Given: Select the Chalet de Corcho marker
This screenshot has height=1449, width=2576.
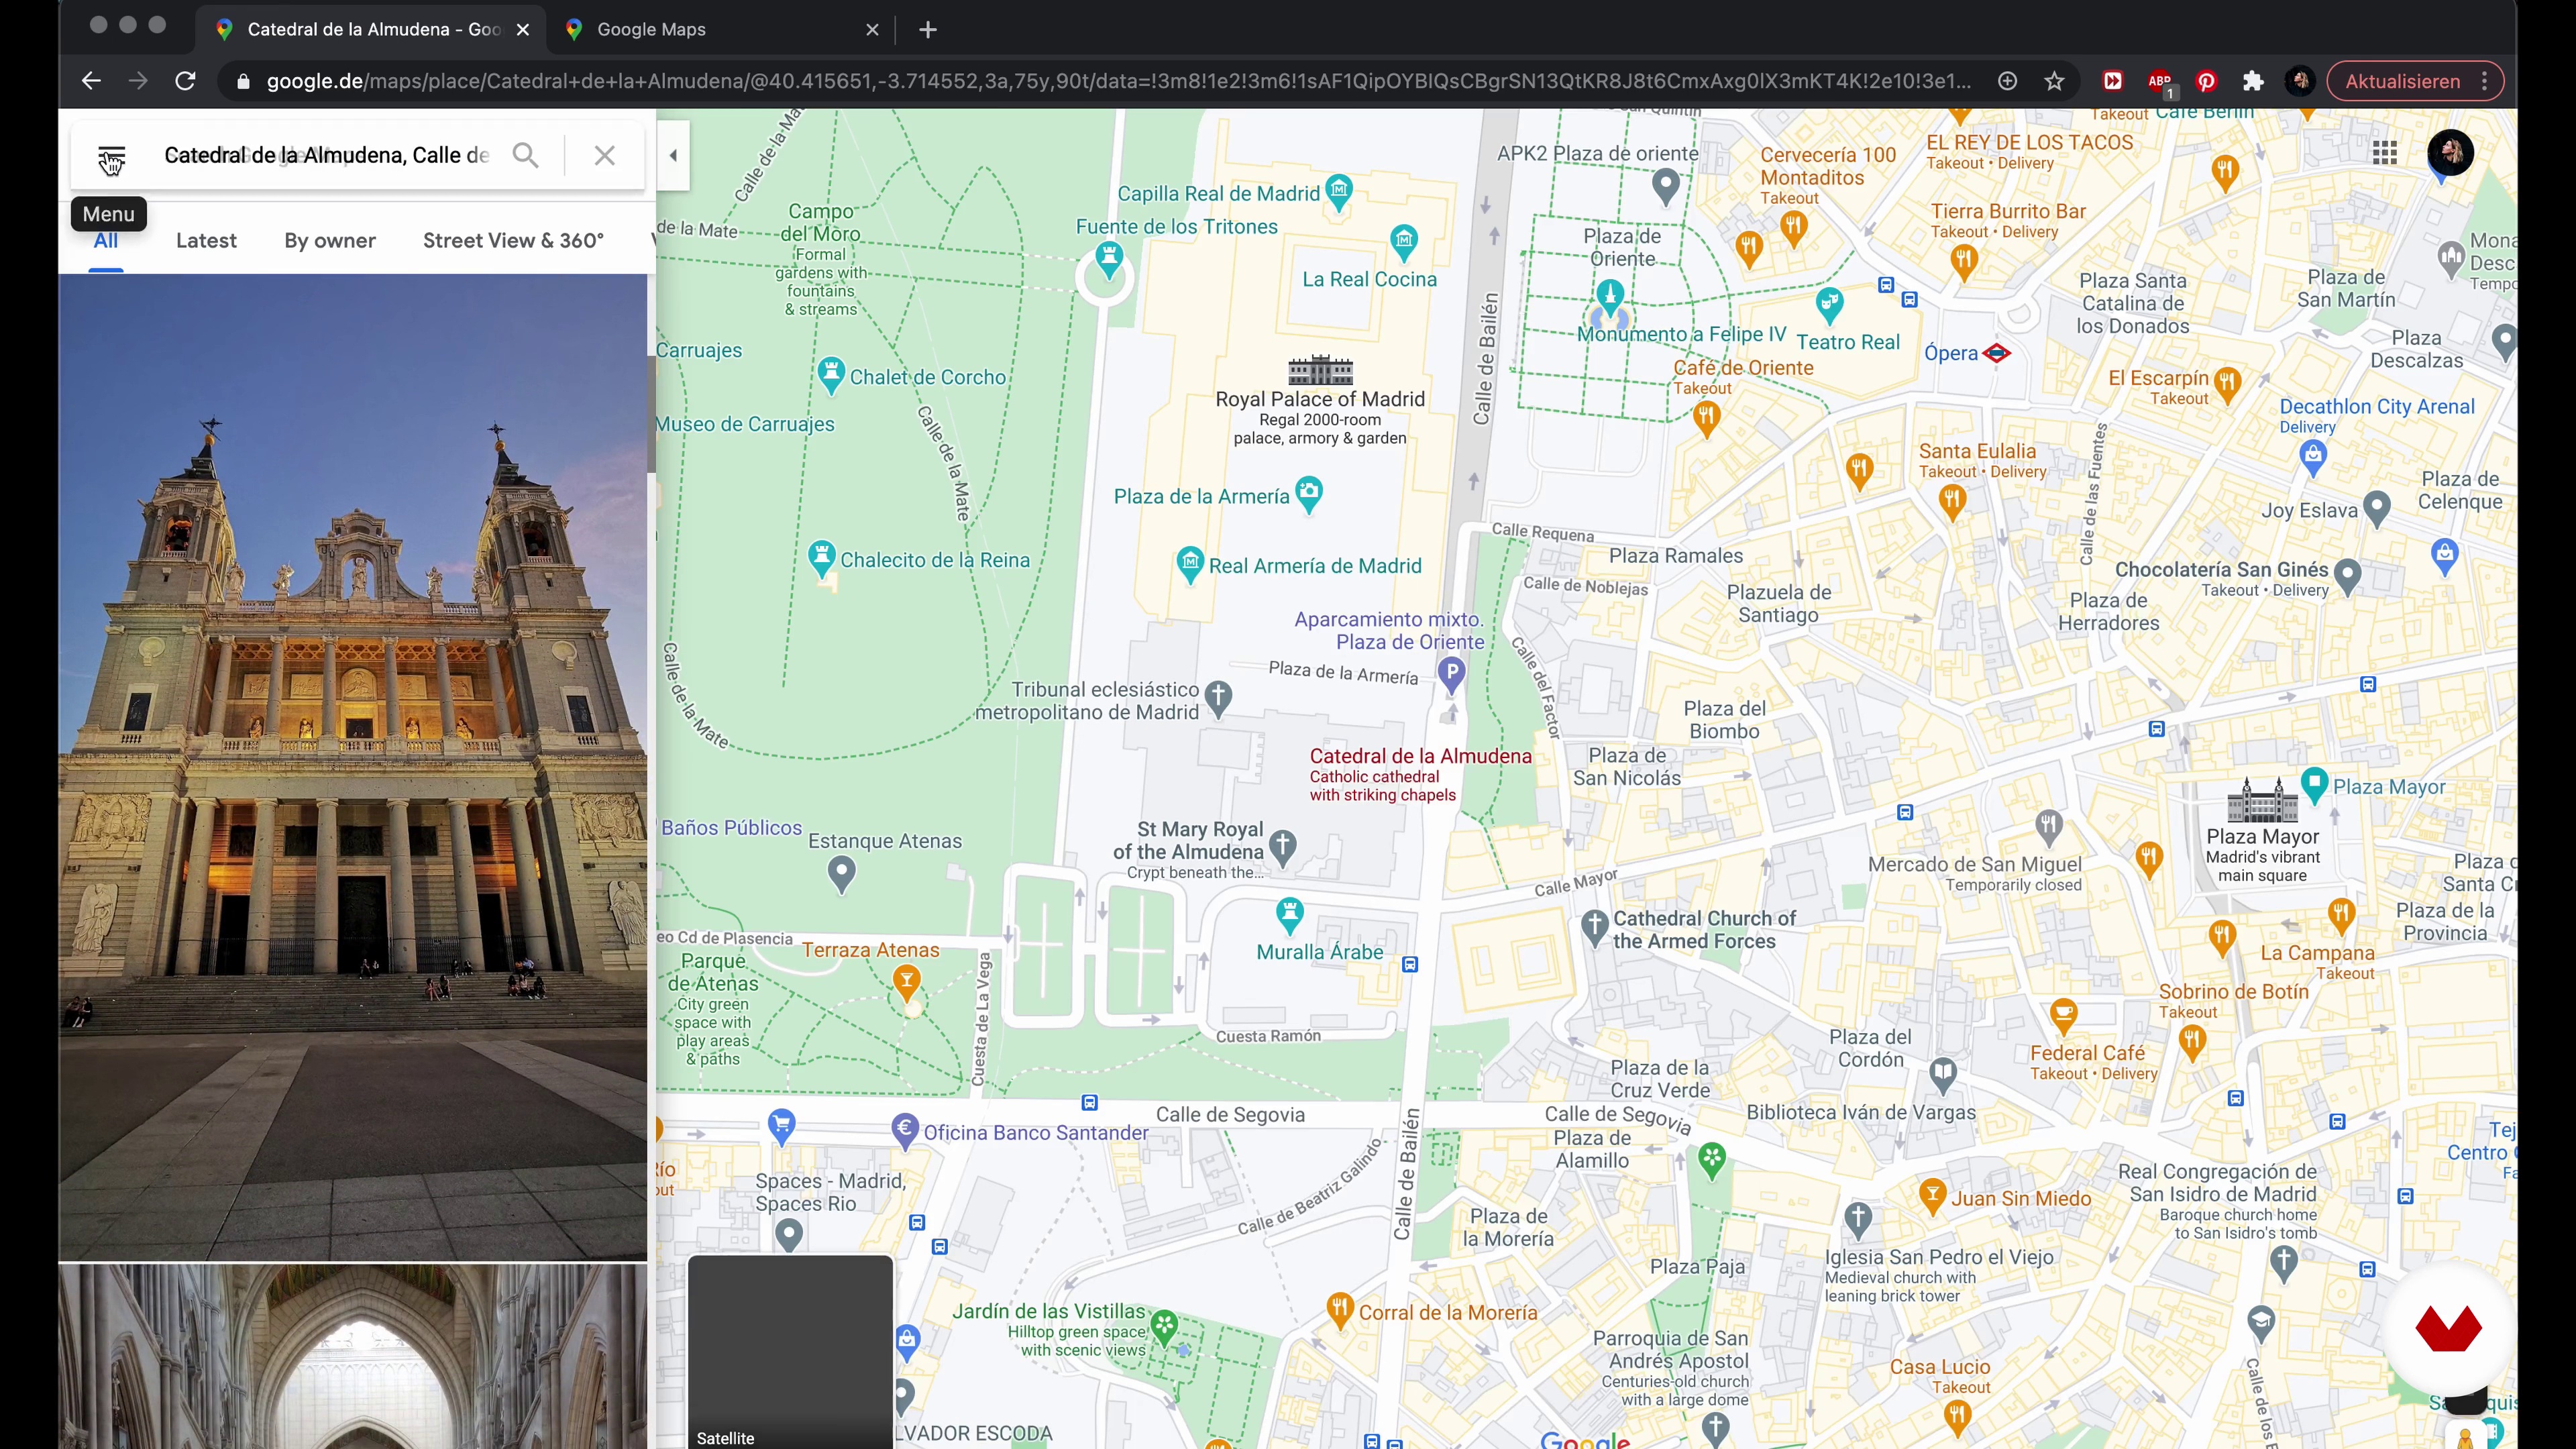Looking at the screenshot, I should [831, 375].
